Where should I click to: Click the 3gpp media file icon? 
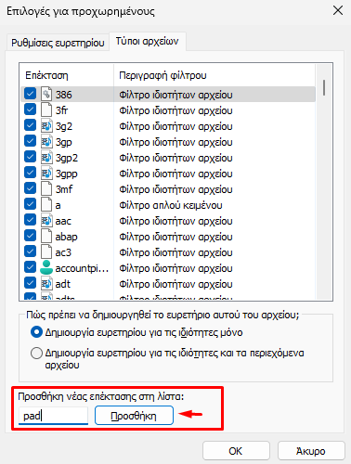46,173
